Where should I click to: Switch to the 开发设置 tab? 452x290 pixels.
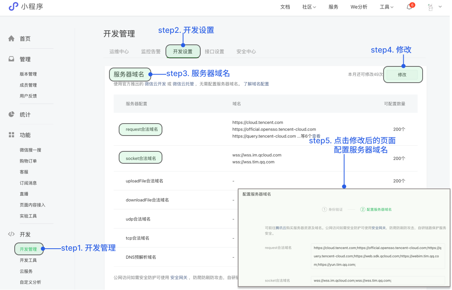tap(183, 51)
